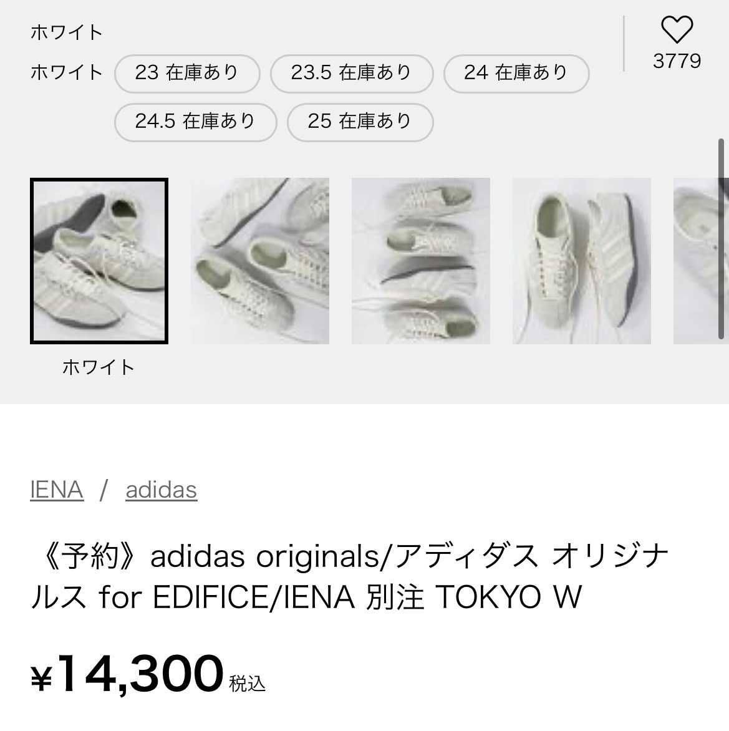The image size is (729, 731).
Task: Select size 23.5 in stock chip
Action: coord(351,73)
